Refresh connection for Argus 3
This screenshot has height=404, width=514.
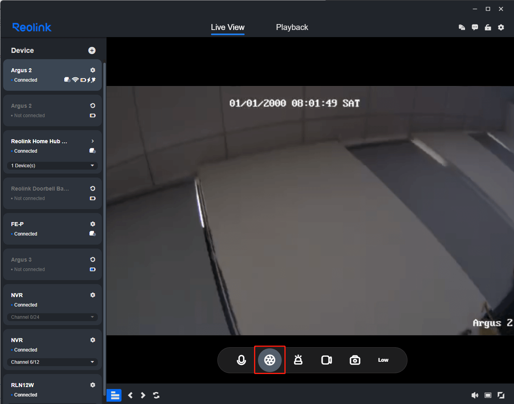pos(93,260)
